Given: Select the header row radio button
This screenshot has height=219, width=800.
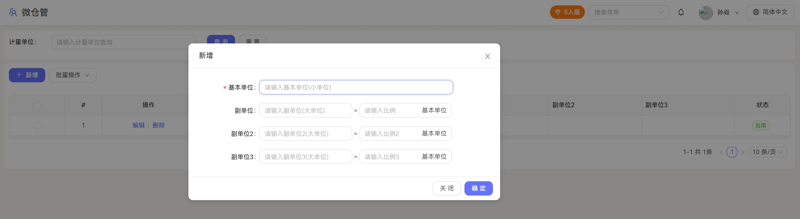Looking at the screenshot, I should 37,105.
